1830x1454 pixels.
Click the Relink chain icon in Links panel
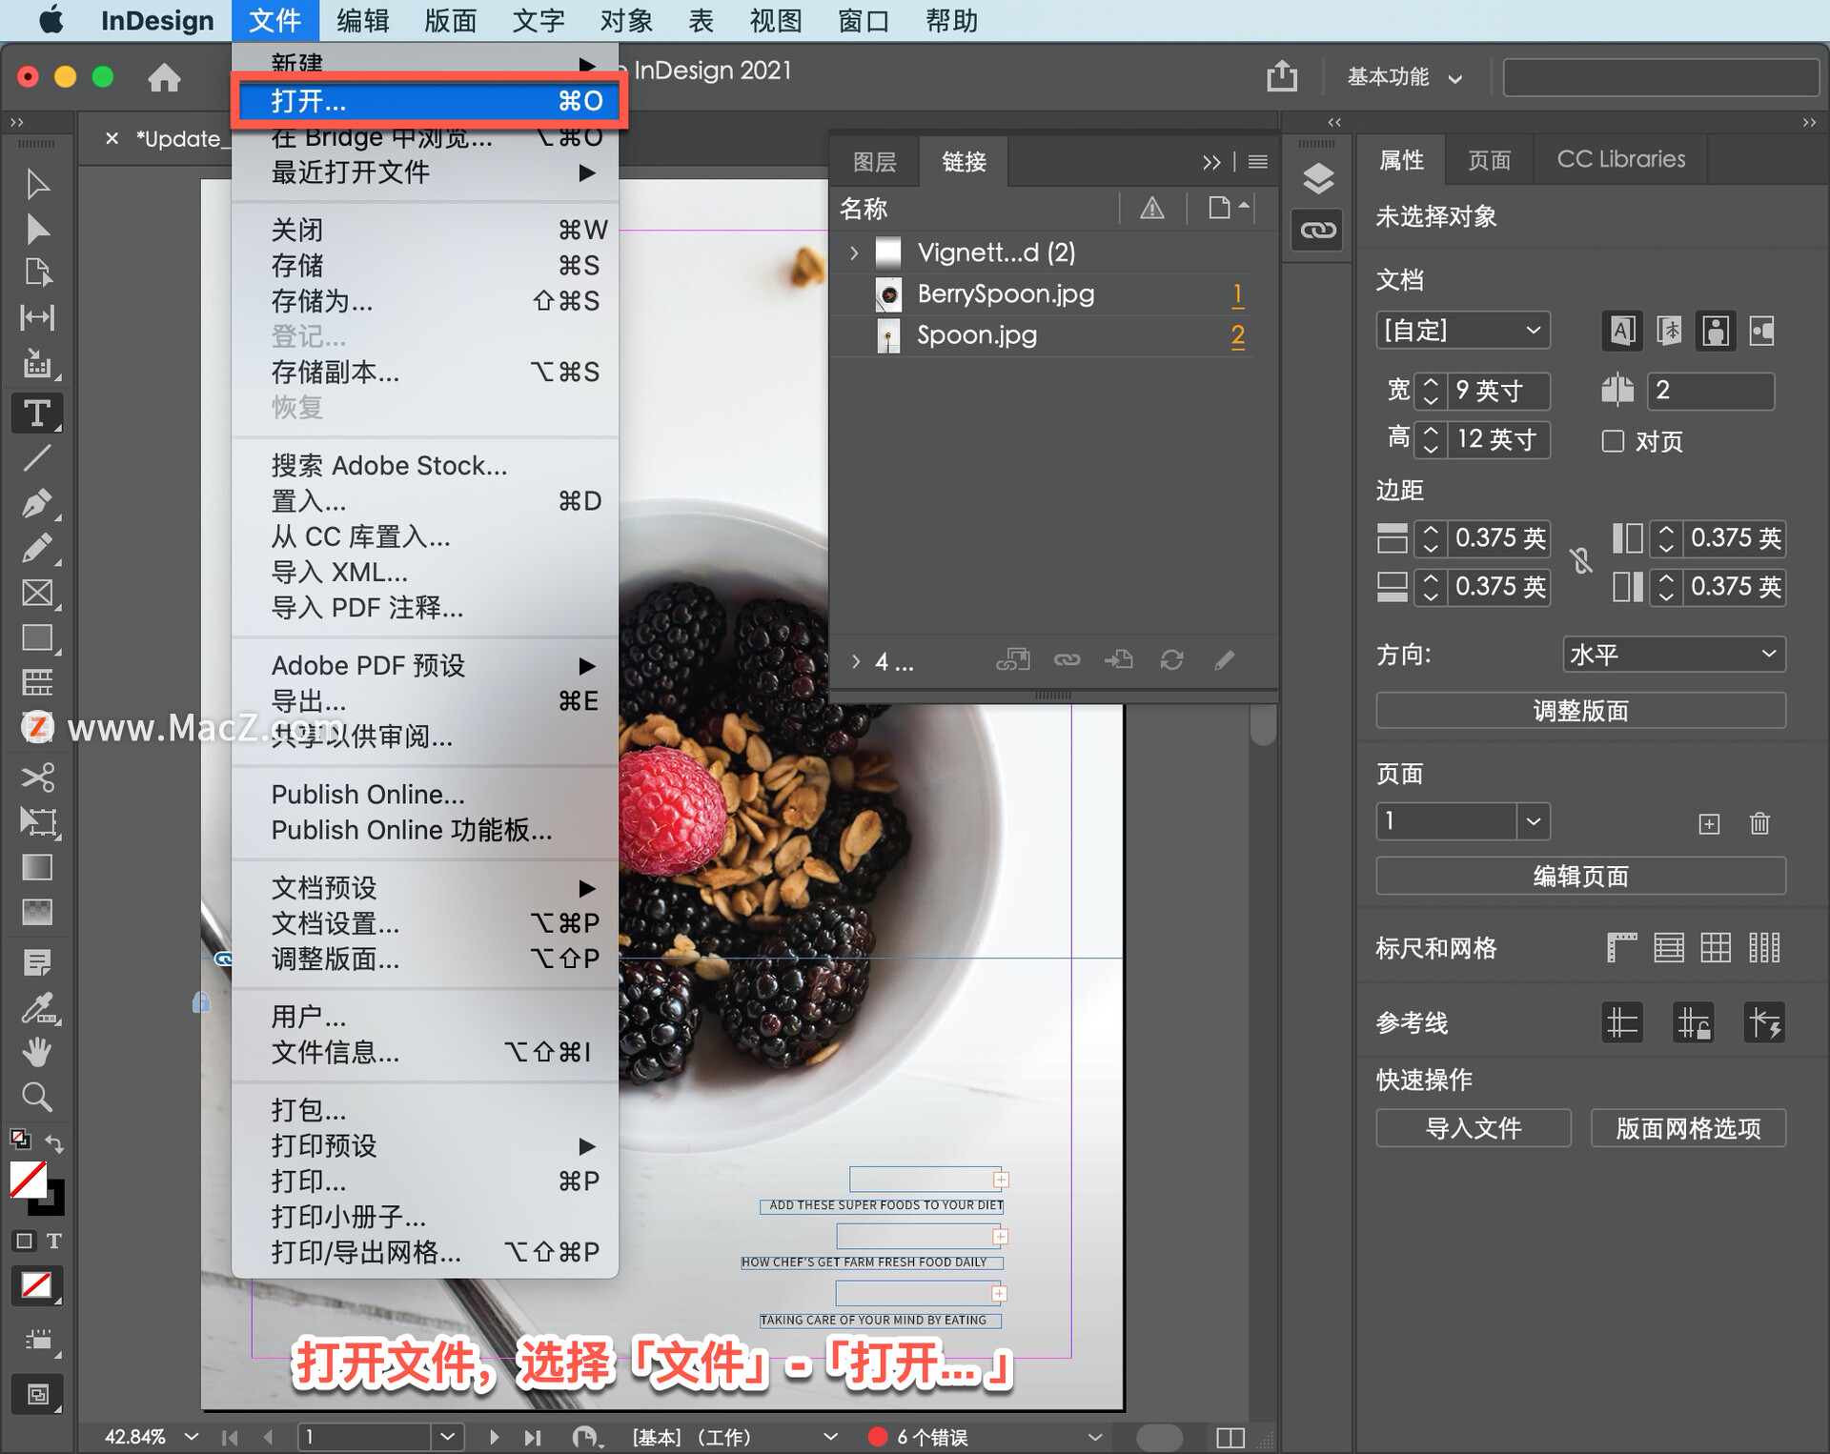pyautogui.click(x=1067, y=659)
